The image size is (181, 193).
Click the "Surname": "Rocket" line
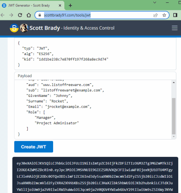click(47, 101)
